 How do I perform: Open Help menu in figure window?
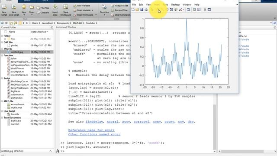coord(197,5)
